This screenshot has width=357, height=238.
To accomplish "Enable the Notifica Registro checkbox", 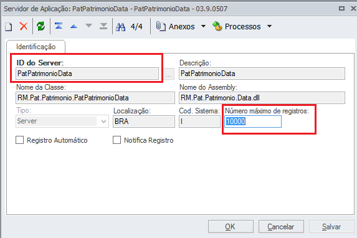I will click(117, 140).
